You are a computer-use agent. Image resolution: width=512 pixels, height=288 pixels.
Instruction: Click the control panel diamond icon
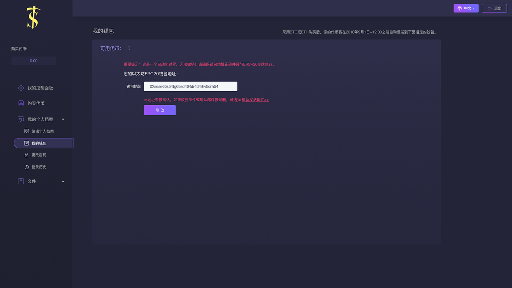coord(21,88)
